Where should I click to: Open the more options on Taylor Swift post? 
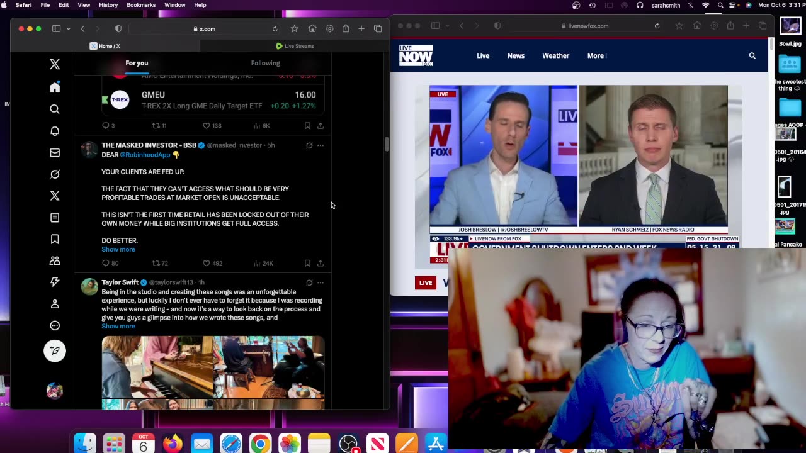click(x=321, y=282)
